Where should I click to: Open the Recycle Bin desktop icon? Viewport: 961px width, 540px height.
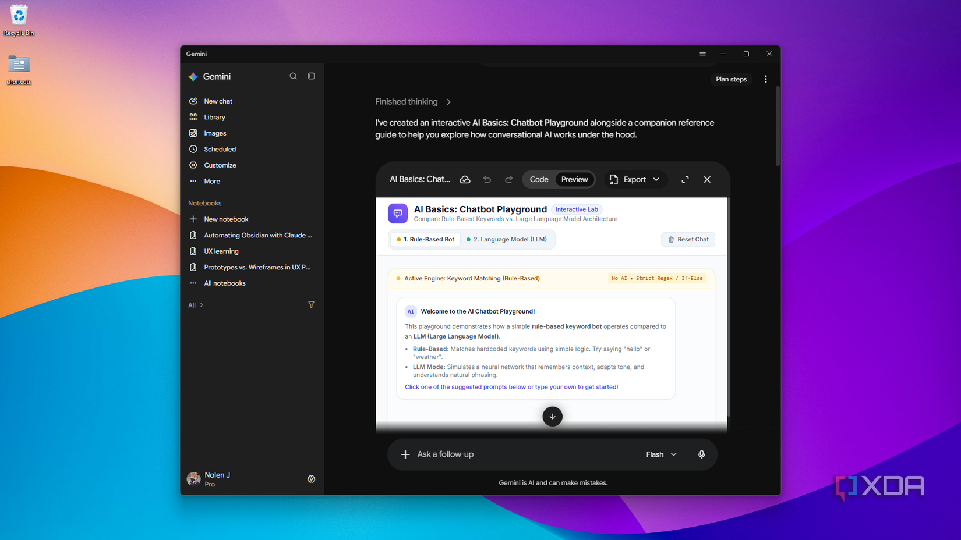(19, 20)
